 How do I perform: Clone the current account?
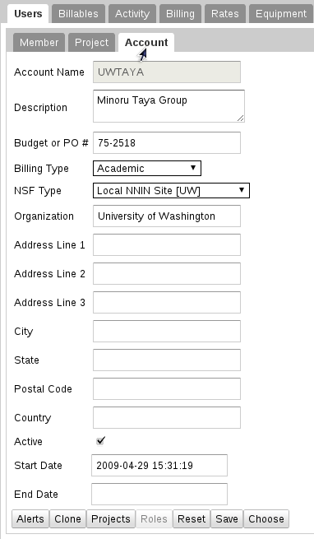point(67,518)
